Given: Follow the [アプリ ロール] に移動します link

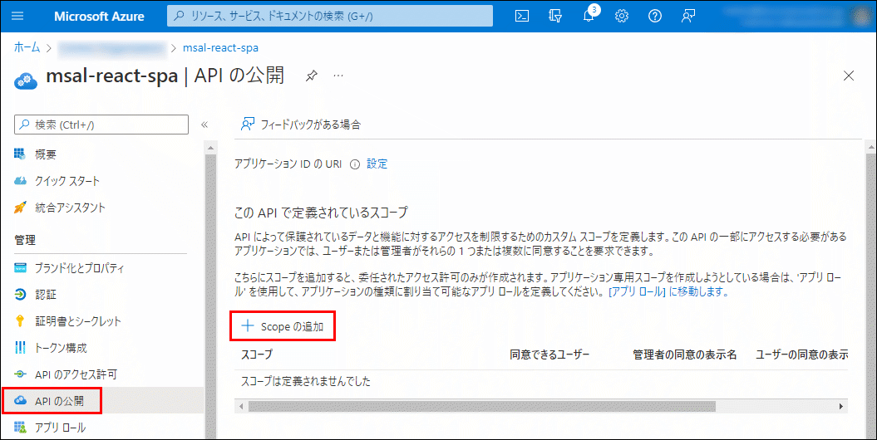Looking at the screenshot, I should (x=668, y=291).
